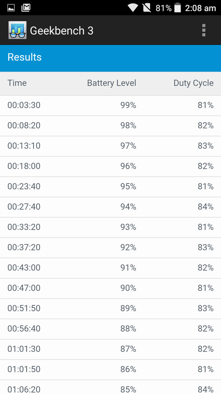Image resolution: width=221 pixels, height=394 pixels.
Task: Tap the 2:08 am clock
Action: [200, 8]
